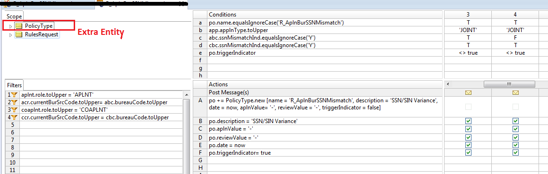
Task: Click the PolicyType entity icon
Action: point(19,26)
